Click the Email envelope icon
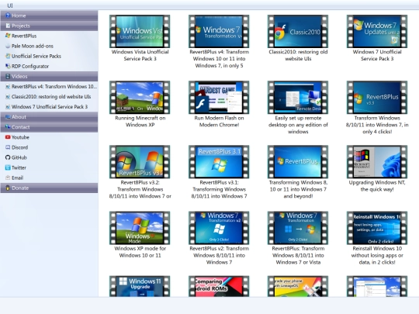The width and height of the screenshot is (419, 314). tap(8, 178)
